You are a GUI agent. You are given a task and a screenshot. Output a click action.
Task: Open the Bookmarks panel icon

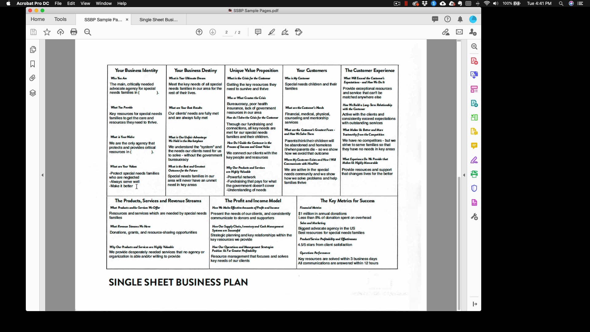(33, 64)
